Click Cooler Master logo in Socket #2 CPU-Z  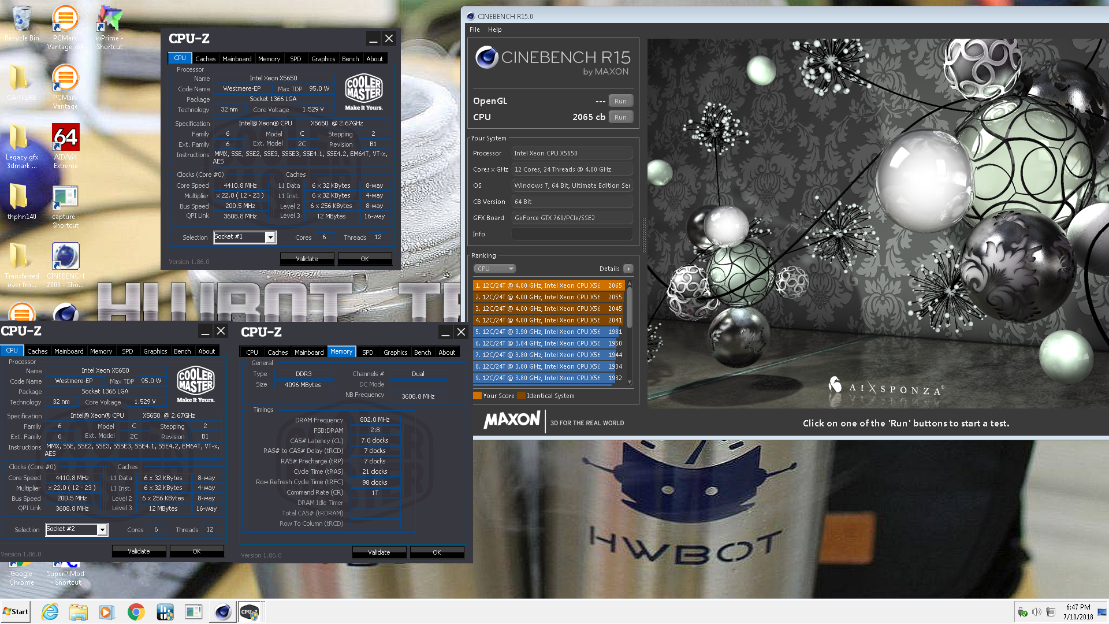[196, 384]
